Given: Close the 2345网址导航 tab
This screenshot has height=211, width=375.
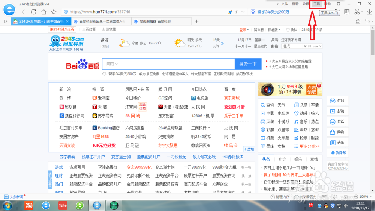Looking at the screenshot, I should [x=67, y=21].
